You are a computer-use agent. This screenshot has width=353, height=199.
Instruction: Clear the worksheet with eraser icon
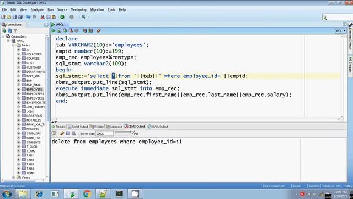point(99,30)
